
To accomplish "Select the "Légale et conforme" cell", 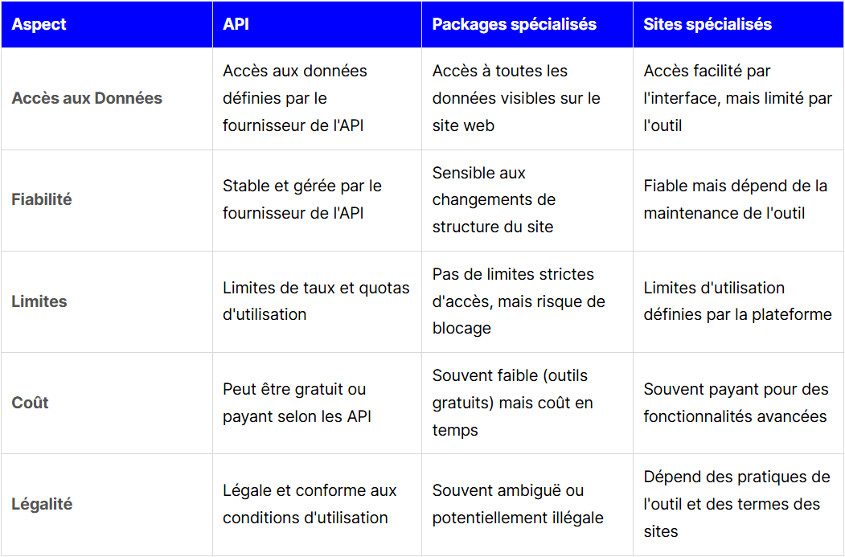I will click(x=310, y=504).
